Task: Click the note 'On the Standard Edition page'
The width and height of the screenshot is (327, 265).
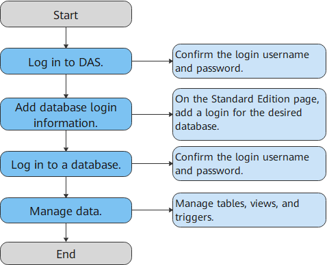Action: click(249, 114)
